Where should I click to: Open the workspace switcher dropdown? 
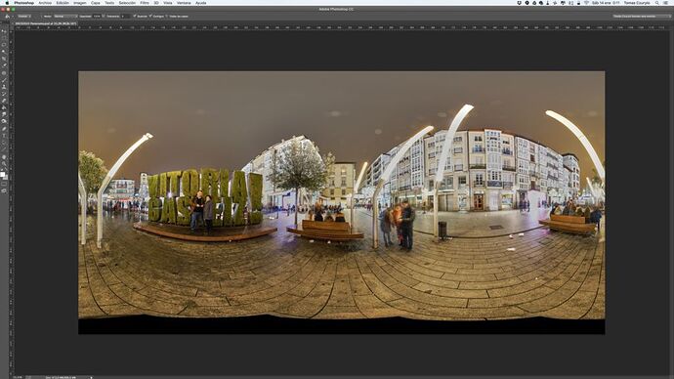click(x=642, y=17)
